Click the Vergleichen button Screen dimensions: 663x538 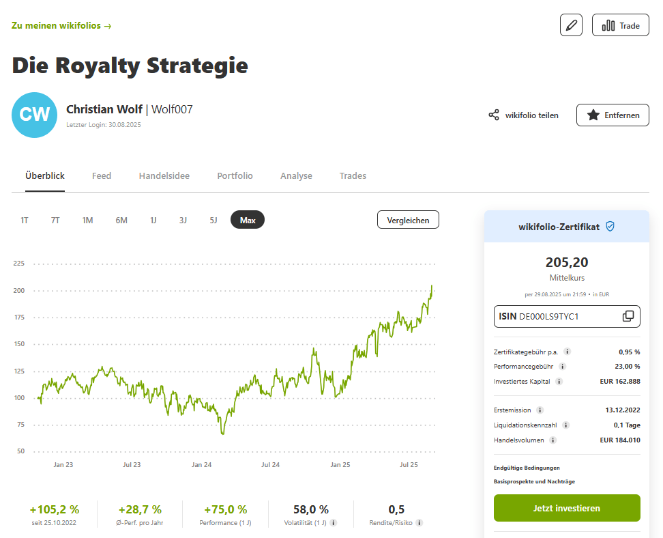(408, 220)
